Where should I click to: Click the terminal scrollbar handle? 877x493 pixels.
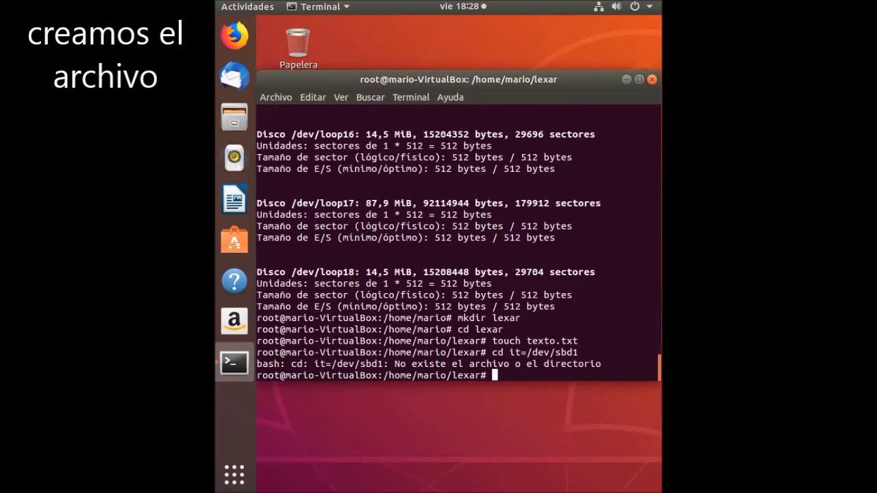point(659,368)
